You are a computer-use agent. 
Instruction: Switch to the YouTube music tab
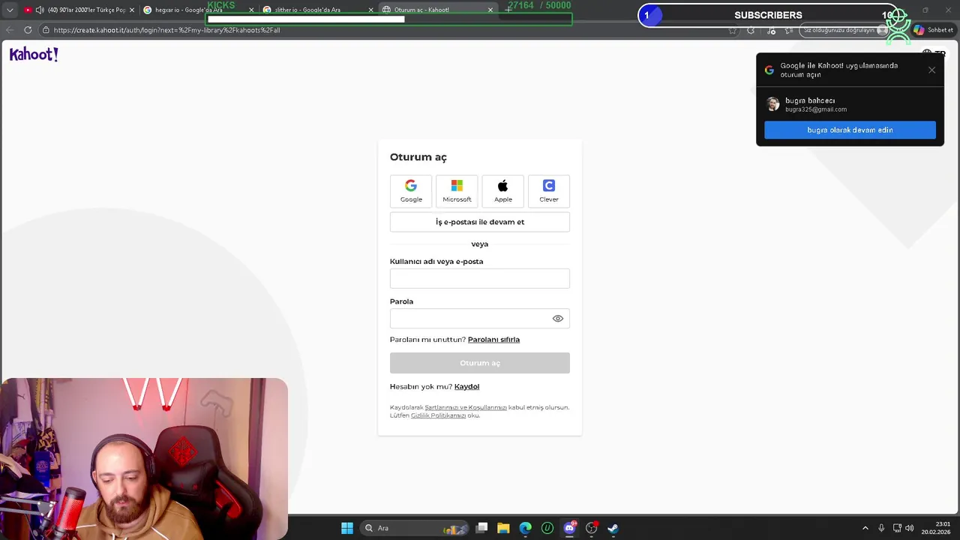click(x=79, y=10)
